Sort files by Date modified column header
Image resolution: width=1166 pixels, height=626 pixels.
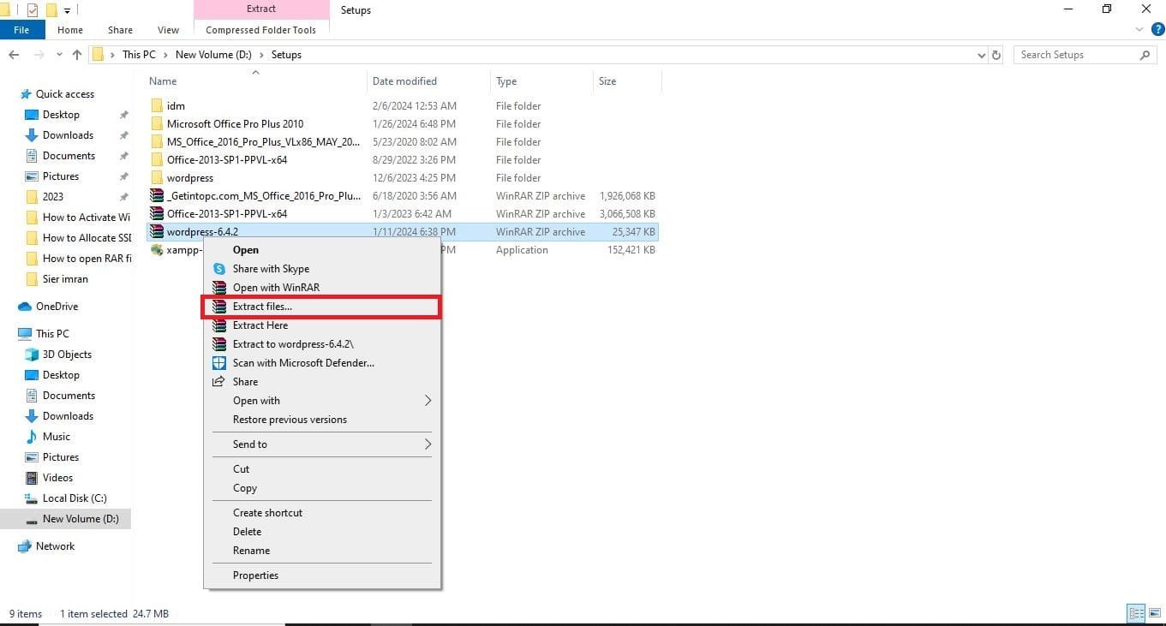(x=404, y=81)
